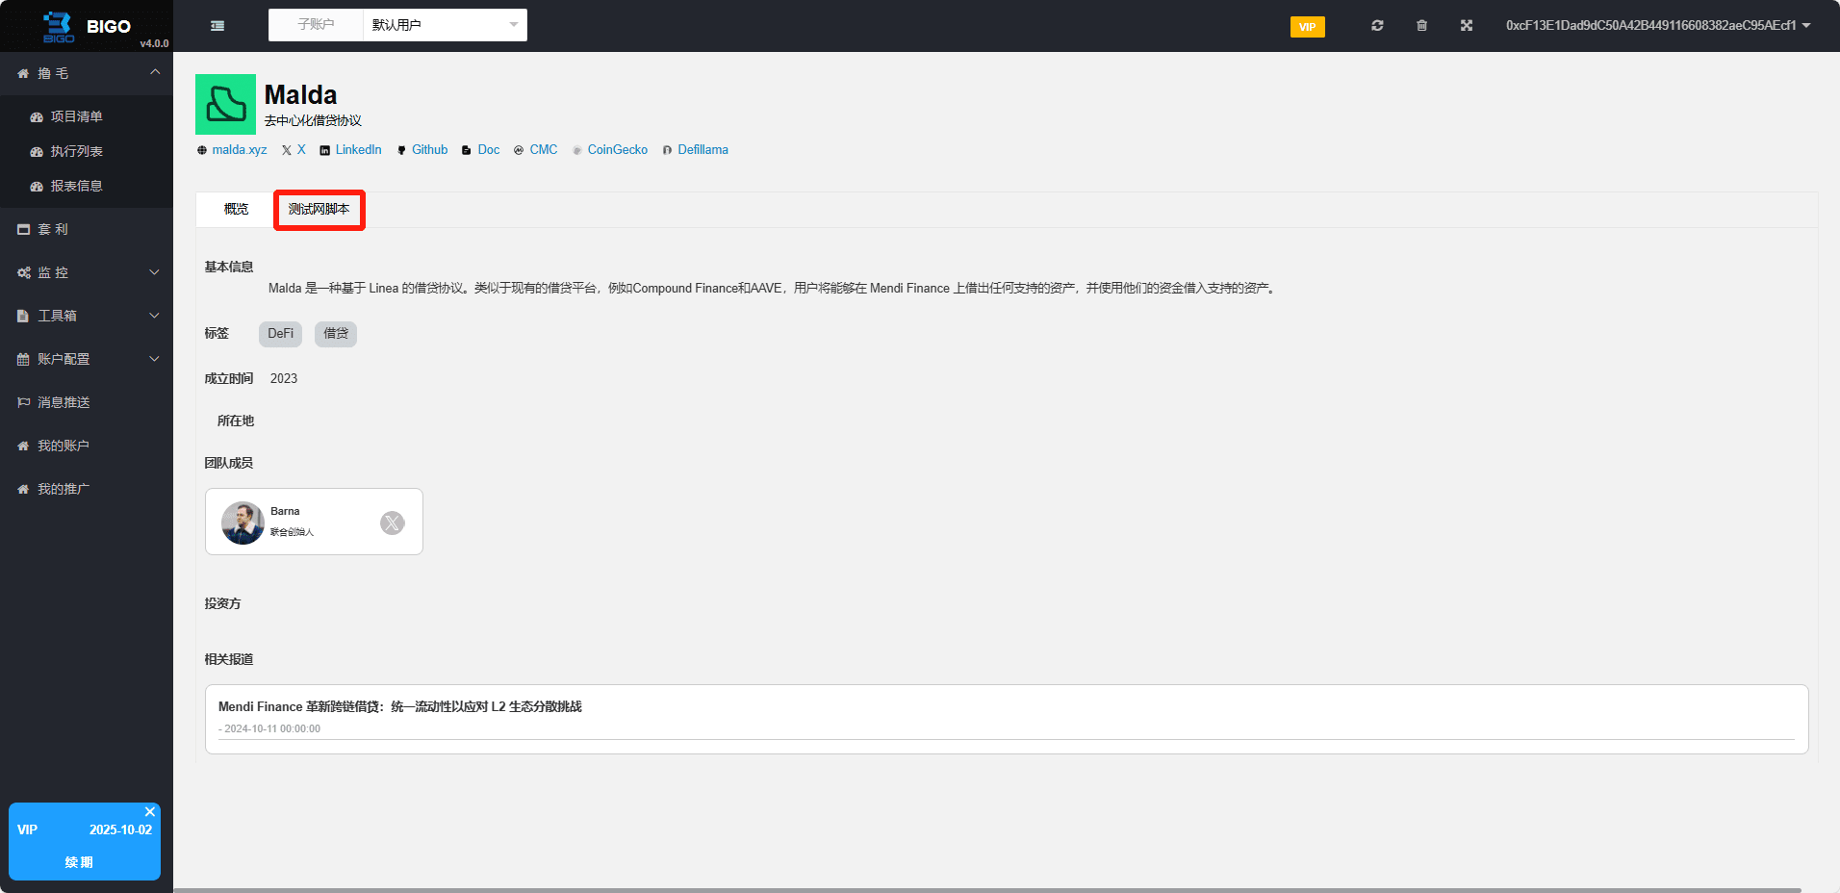Image resolution: width=1840 pixels, height=893 pixels.
Task: Click the 续期 renew button
Action: pyautogui.click(x=79, y=862)
